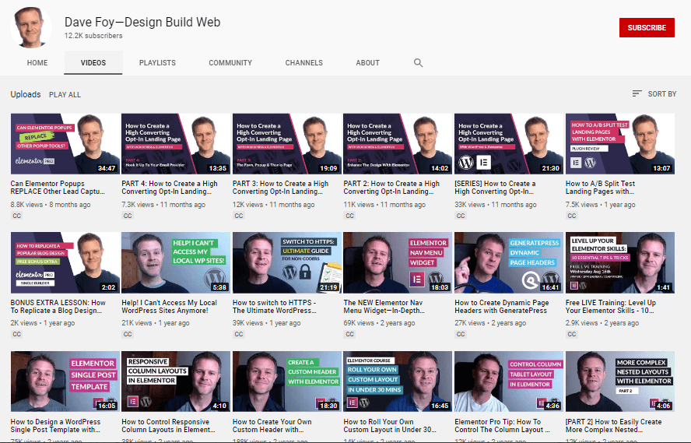Viewport: 691px width, 443px height.
Task: Click CC badge under '7.3K views' video
Action: click(128, 216)
